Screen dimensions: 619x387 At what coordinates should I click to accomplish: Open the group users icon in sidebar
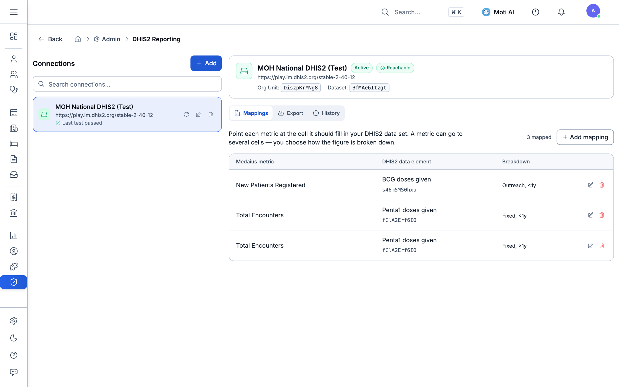(x=13, y=74)
